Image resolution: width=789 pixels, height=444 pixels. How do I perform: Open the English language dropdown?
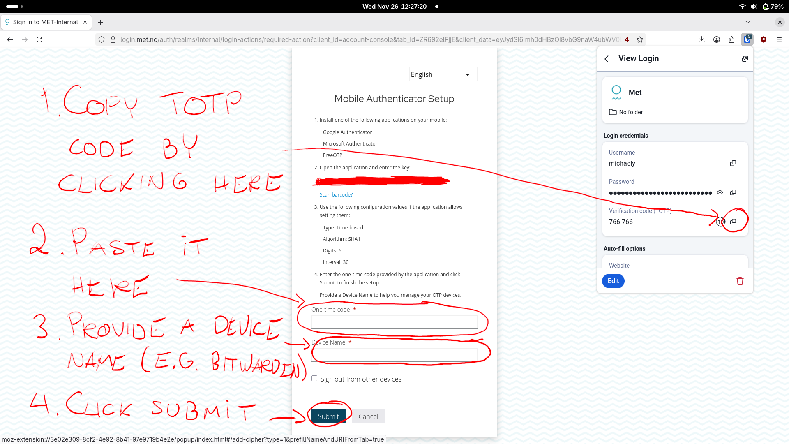click(x=443, y=74)
